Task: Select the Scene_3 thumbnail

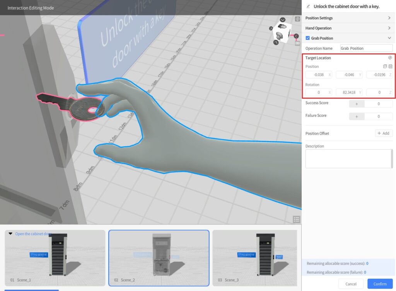Action: tap(254, 258)
